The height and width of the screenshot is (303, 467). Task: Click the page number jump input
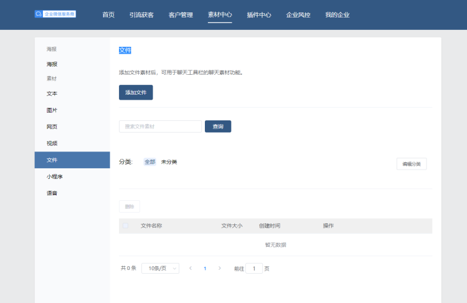click(x=254, y=268)
